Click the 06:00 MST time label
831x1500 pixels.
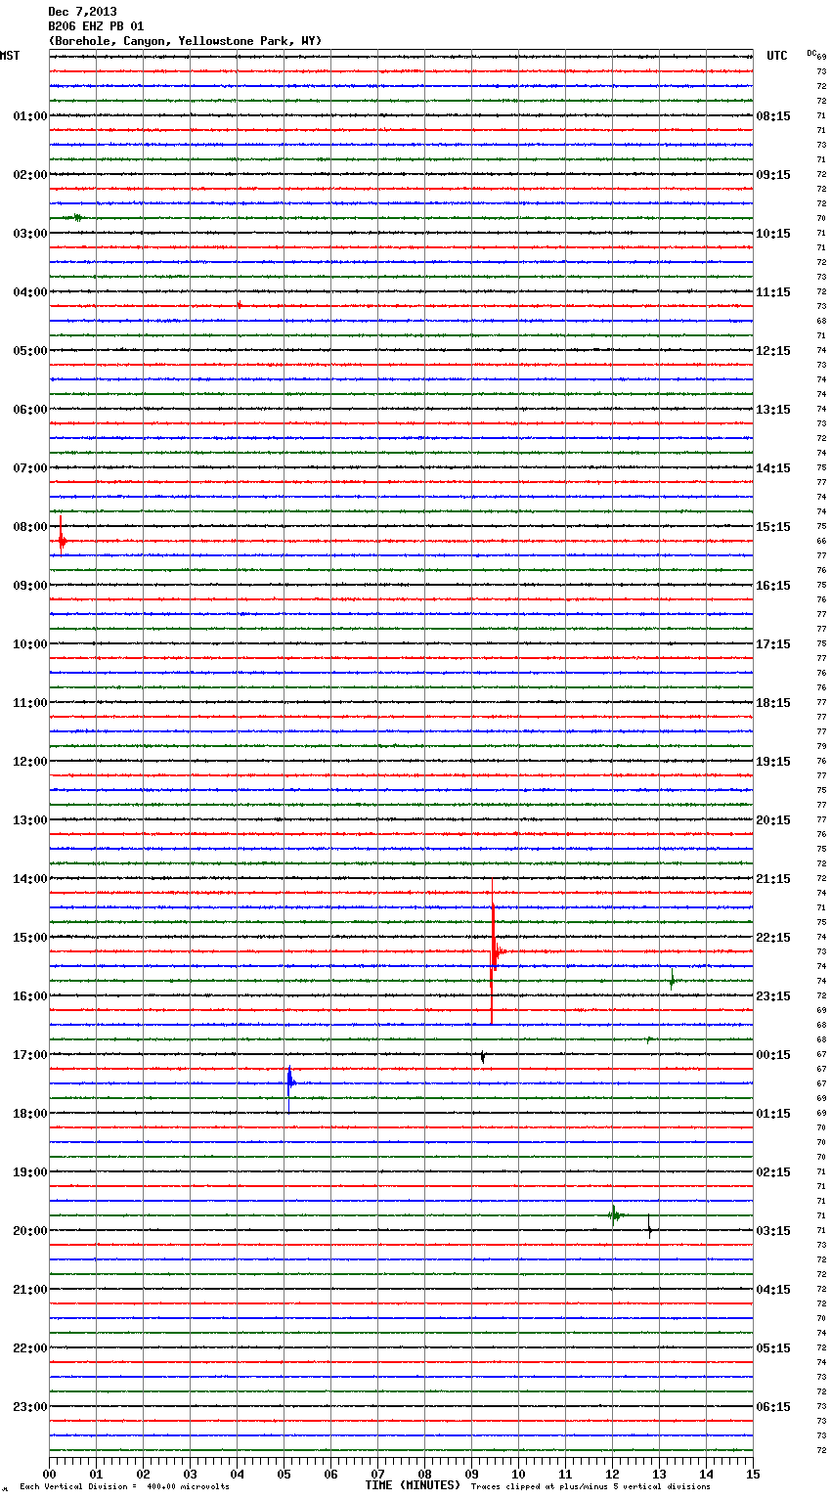tap(30, 410)
